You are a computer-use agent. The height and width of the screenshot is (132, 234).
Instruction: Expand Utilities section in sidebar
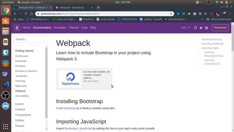pos(19,120)
